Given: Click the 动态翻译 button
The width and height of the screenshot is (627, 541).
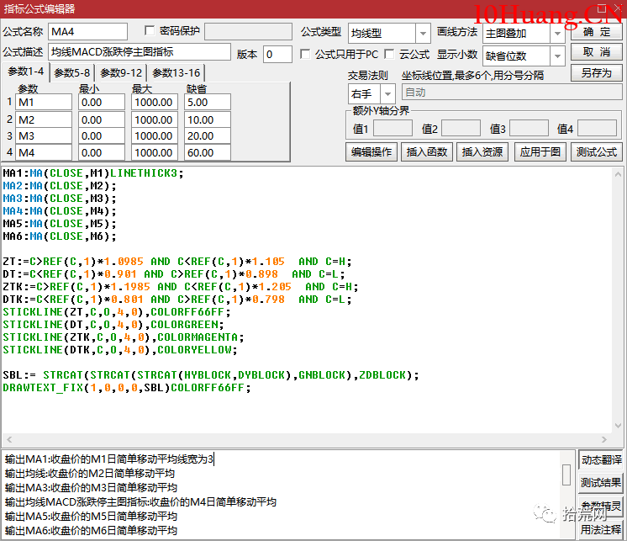Looking at the screenshot, I should (602, 459).
